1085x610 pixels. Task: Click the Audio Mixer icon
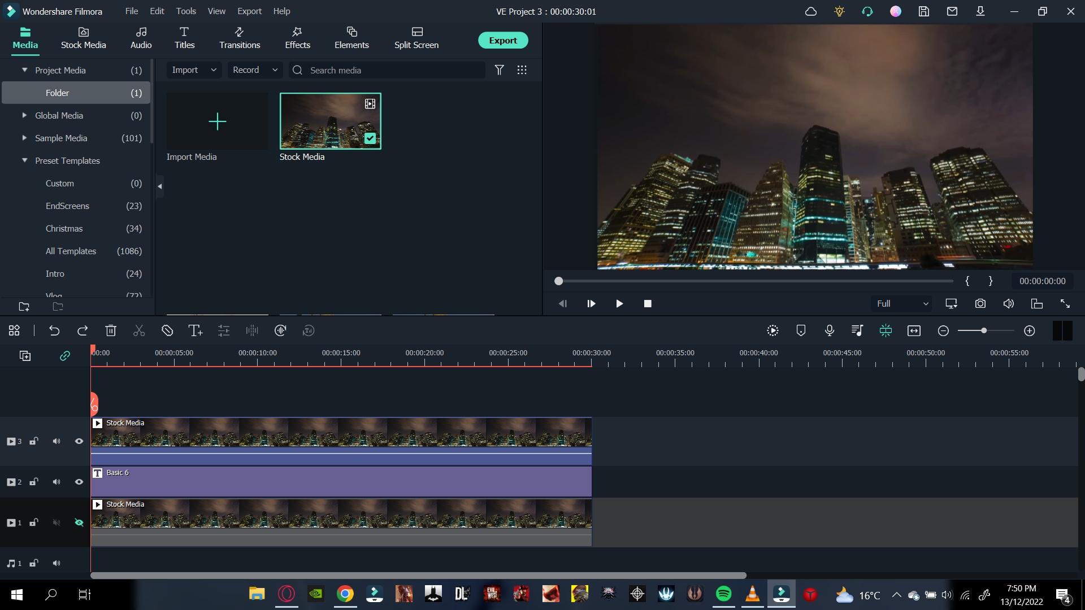858,330
